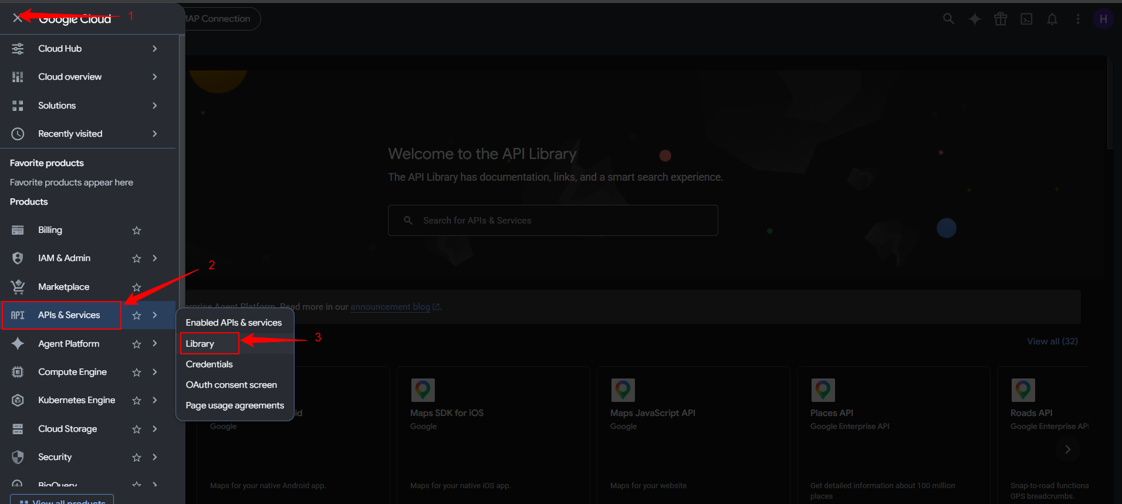1122x504 pixels.
Task: Open the three-dot more options menu
Action: (x=1078, y=19)
